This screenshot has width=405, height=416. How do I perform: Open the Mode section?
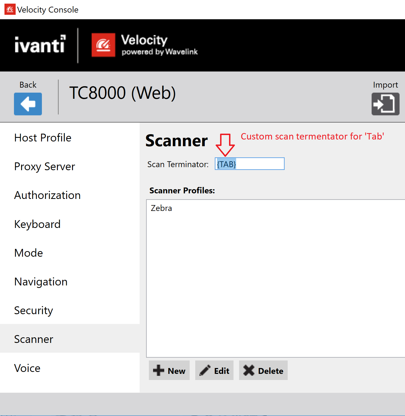28,253
